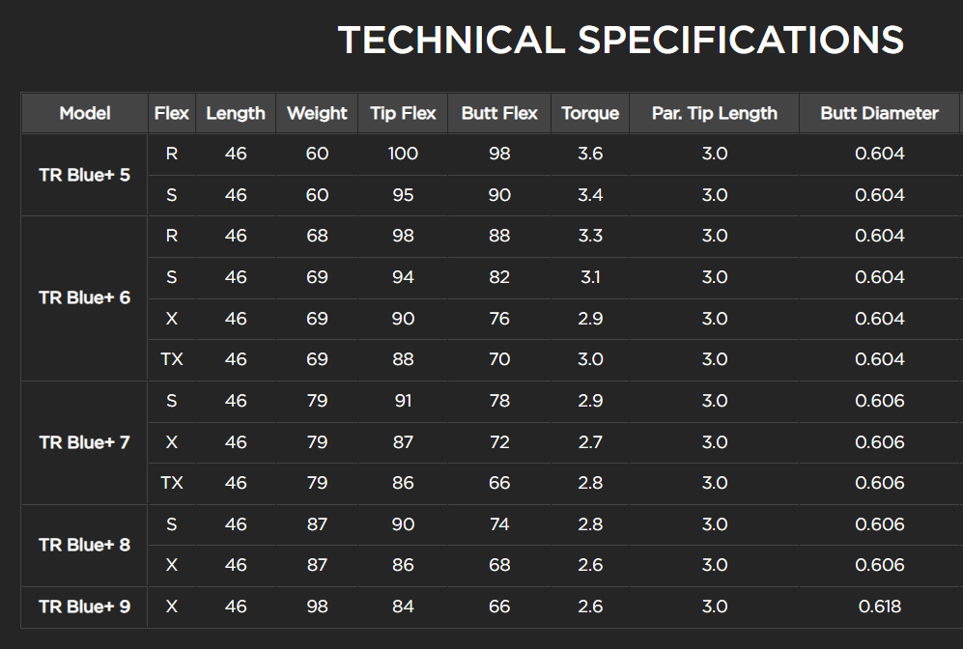Select the Torque column header
The height and width of the screenshot is (649, 963).
point(590,113)
